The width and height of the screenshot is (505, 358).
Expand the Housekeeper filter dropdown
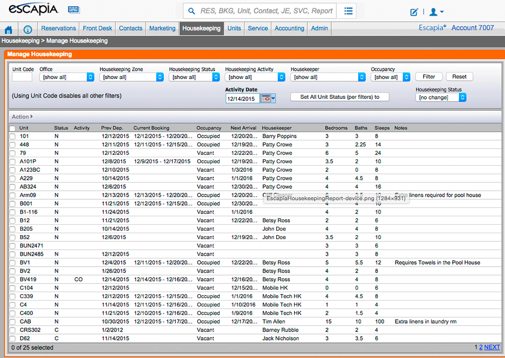(328, 77)
